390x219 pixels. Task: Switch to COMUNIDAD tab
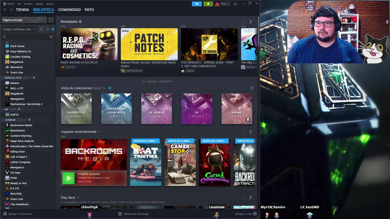pyautogui.click(x=69, y=10)
